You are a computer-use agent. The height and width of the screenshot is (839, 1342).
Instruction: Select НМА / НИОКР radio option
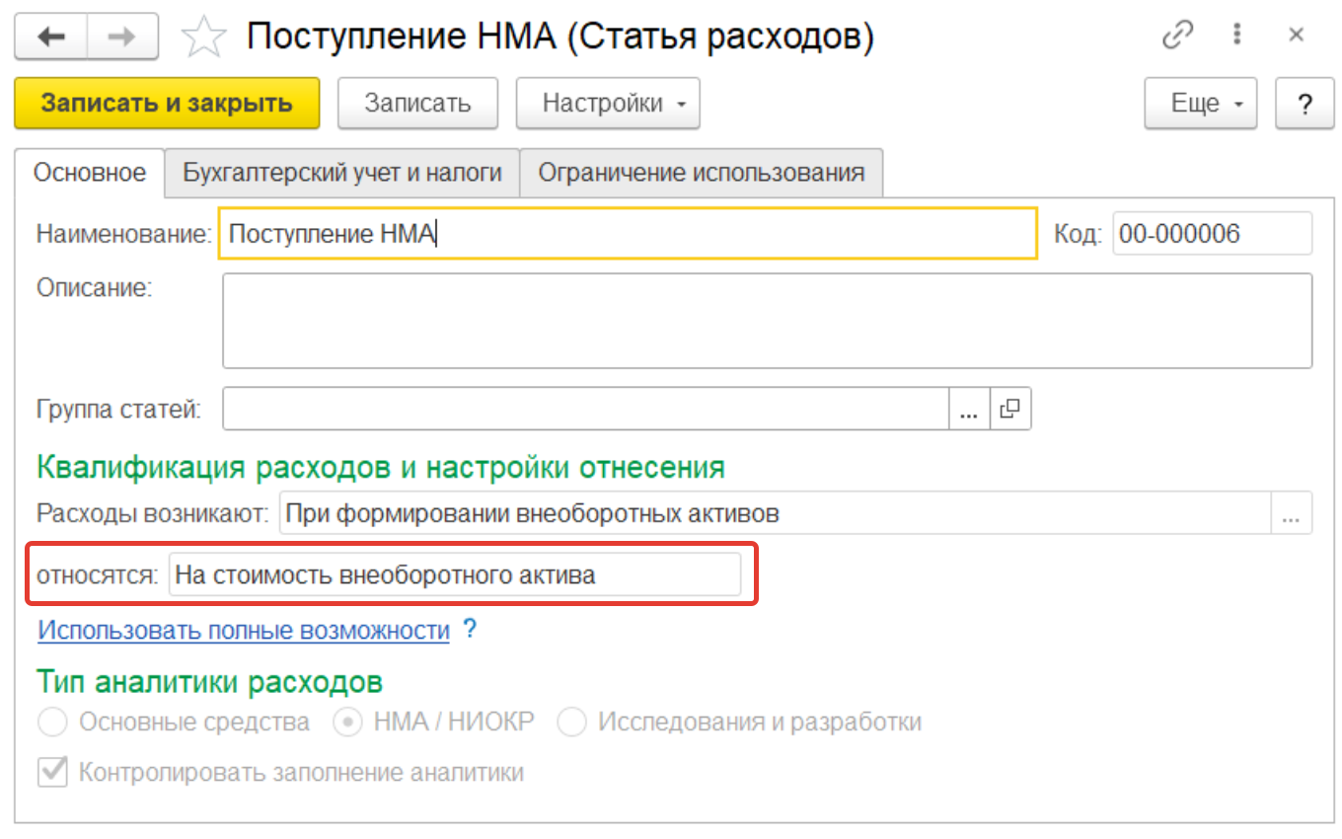tap(346, 723)
